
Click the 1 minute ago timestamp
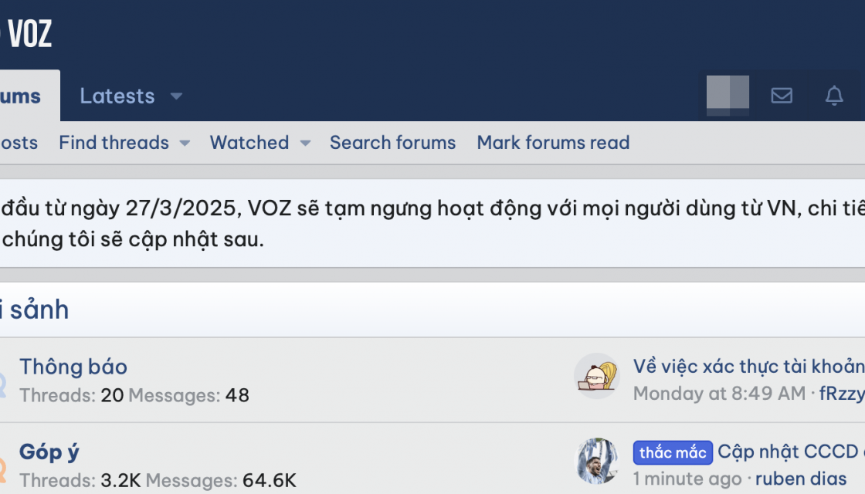687,479
